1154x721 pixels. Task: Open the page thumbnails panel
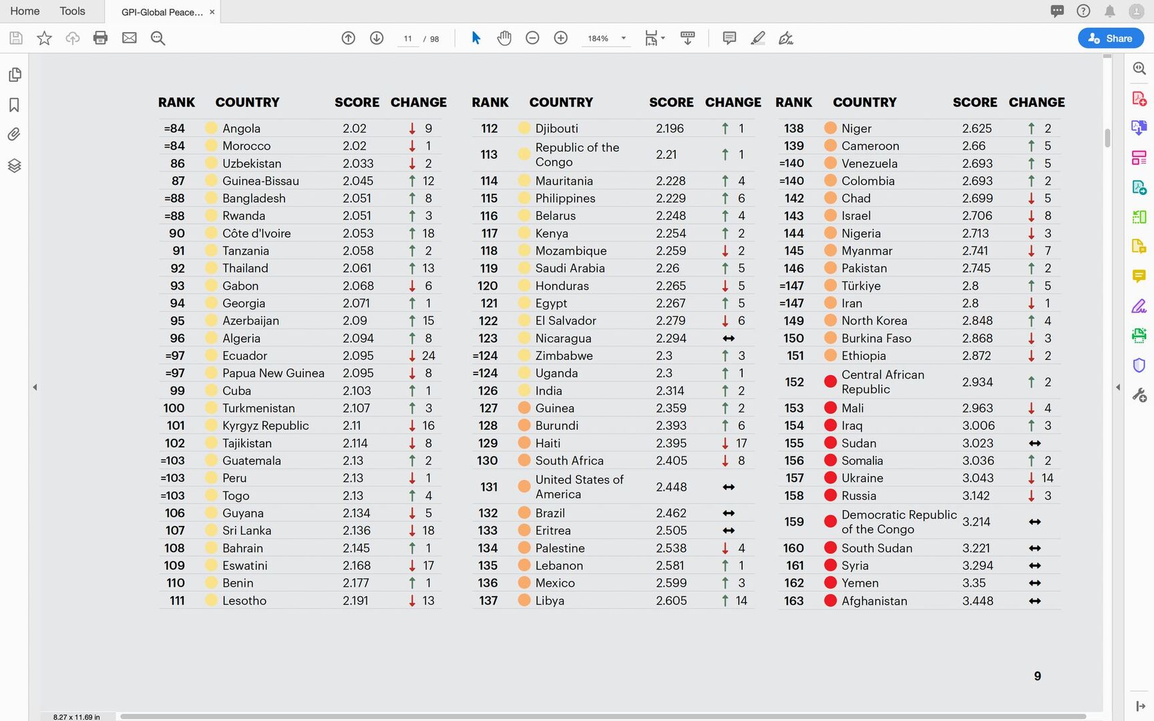click(14, 75)
